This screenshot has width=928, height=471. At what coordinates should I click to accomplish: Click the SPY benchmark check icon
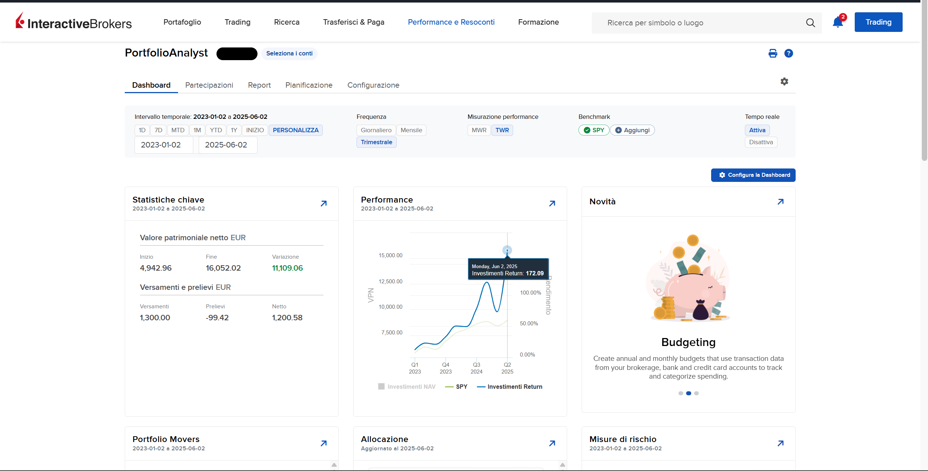coord(587,130)
